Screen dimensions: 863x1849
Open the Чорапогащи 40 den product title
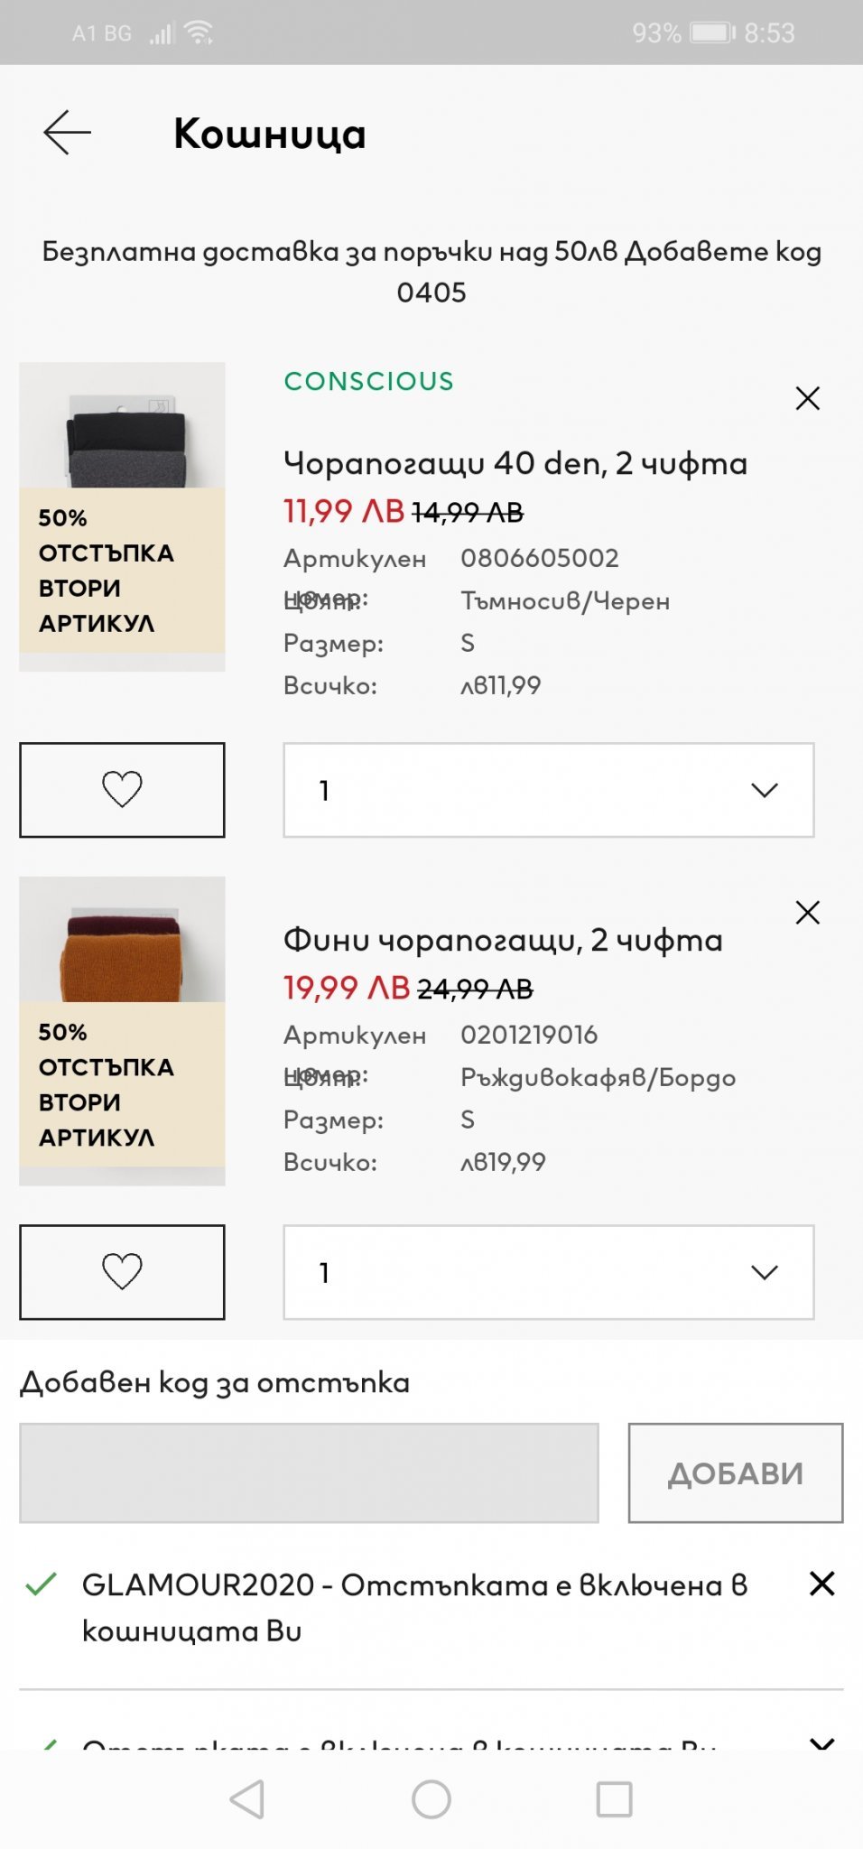pos(515,464)
